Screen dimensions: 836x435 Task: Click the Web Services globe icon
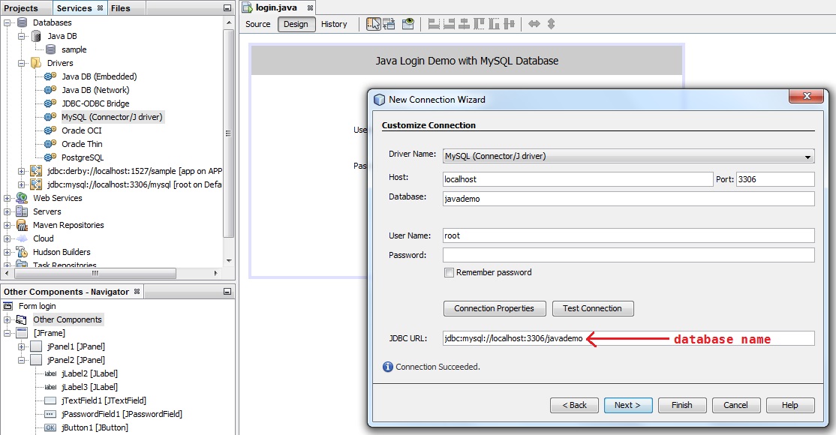pos(21,198)
